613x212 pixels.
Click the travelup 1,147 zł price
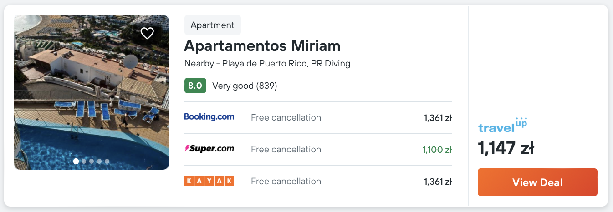(506, 148)
